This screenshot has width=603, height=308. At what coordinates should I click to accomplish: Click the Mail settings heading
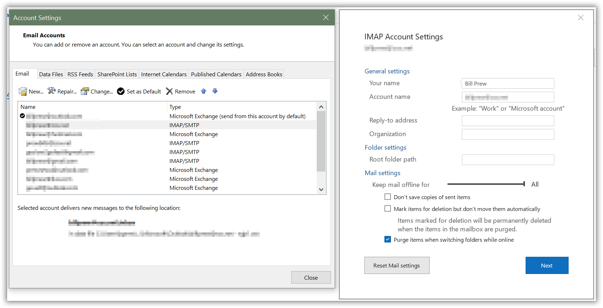(x=383, y=173)
